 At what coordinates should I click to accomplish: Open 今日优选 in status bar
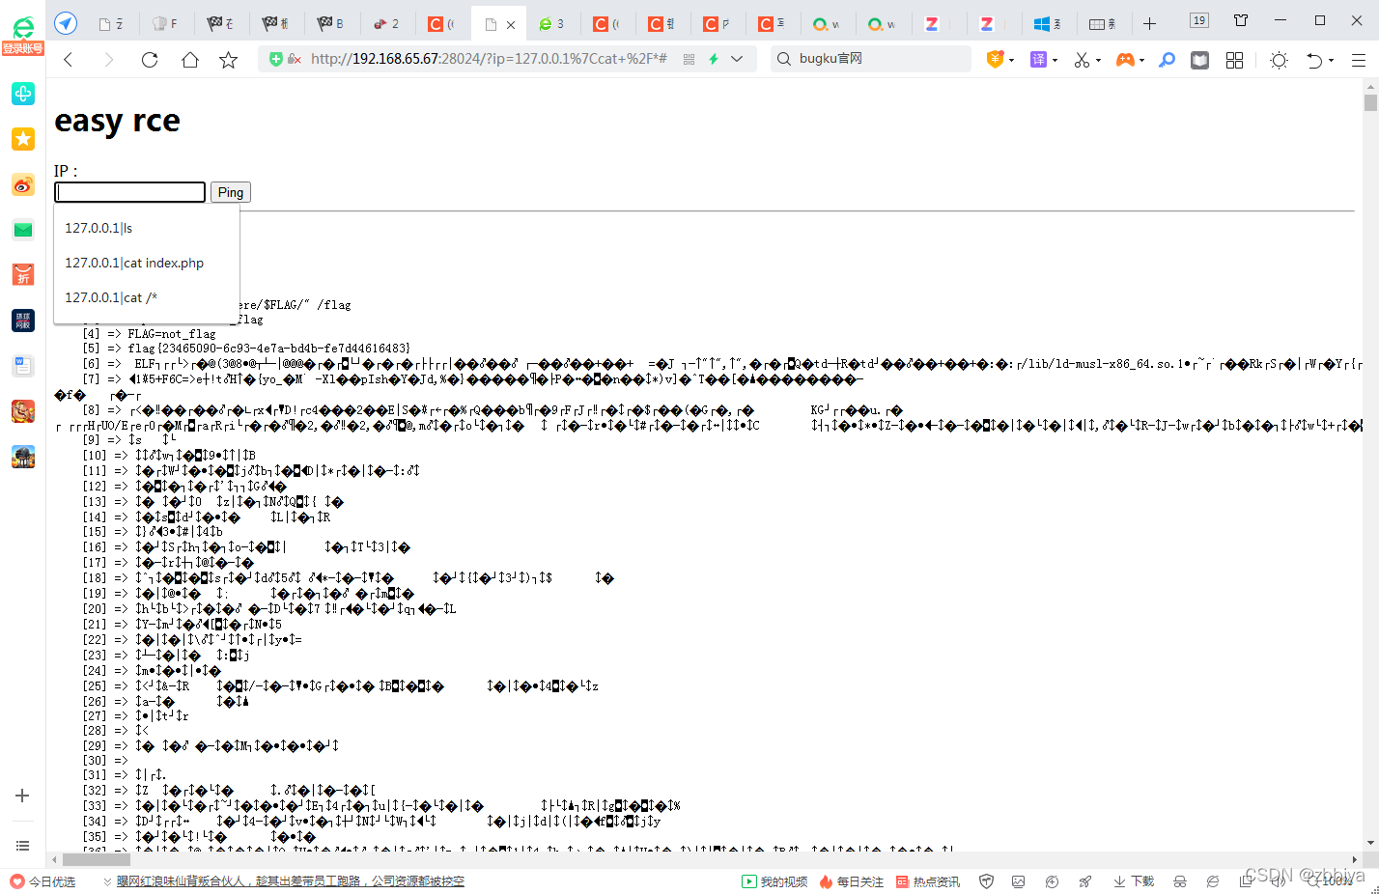[42, 881]
